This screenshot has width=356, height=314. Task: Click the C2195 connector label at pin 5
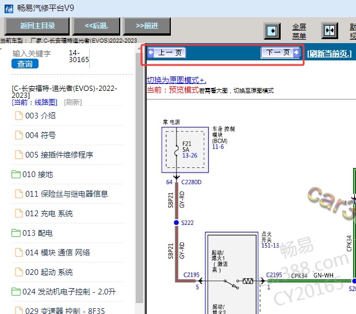point(192,275)
